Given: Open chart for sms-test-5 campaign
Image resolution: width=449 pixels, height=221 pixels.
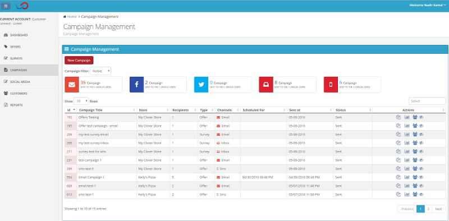Looking at the screenshot, I should [x=406, y=169].
